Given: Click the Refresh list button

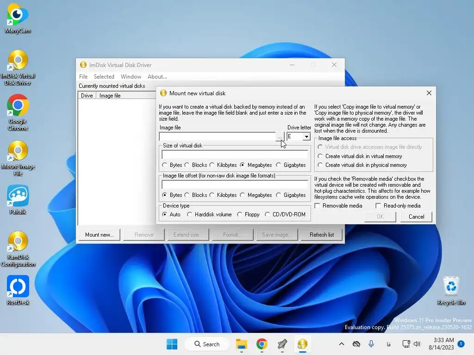Looking at the screenshot, I should coord(322,234).
